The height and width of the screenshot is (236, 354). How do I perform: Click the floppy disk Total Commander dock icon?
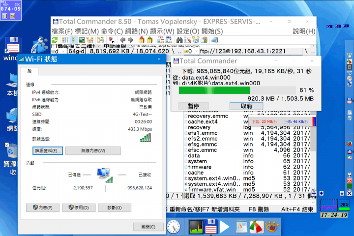(211, 227)
